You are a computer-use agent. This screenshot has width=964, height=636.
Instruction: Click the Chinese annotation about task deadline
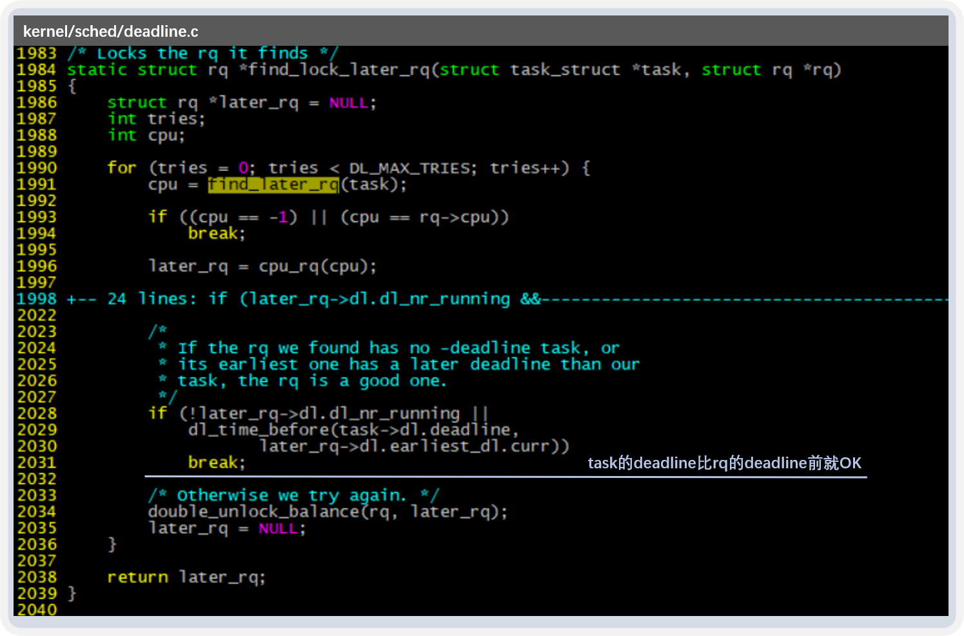tap(725, 462)
